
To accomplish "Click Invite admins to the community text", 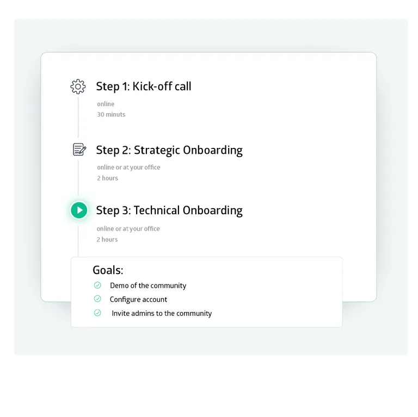I will (x=162, y=313).
